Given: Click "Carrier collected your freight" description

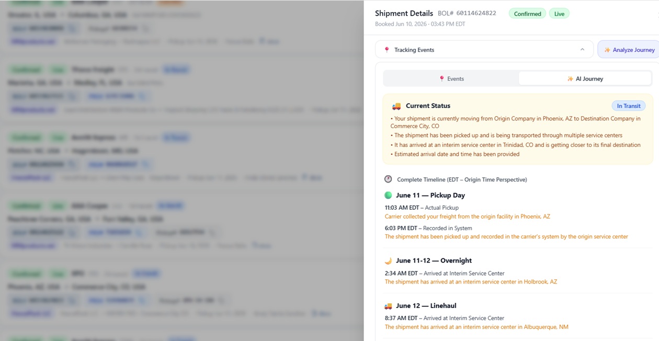Looking at the screenshot, I should (468, 217).
